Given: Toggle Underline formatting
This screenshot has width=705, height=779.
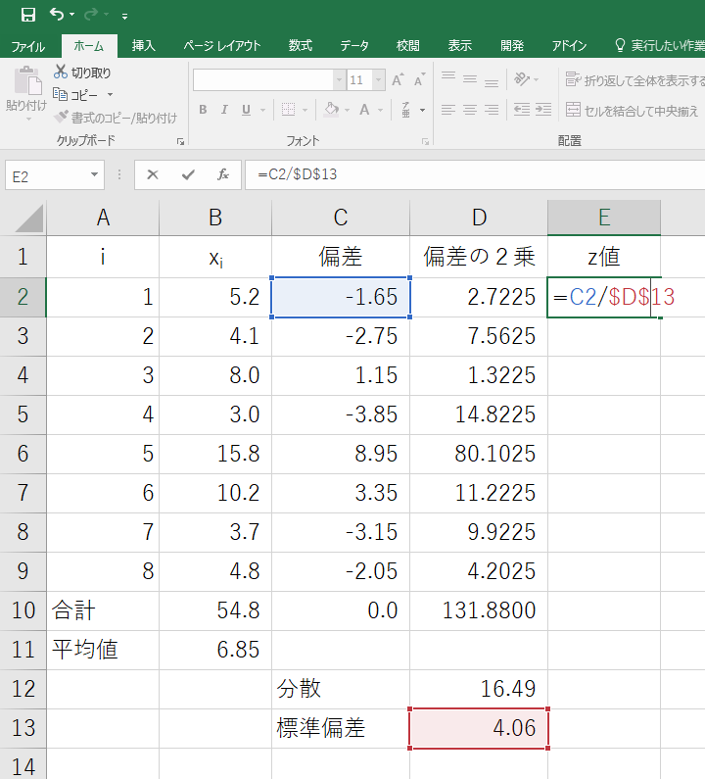Looking at the screenshot, I should [246, 110].
